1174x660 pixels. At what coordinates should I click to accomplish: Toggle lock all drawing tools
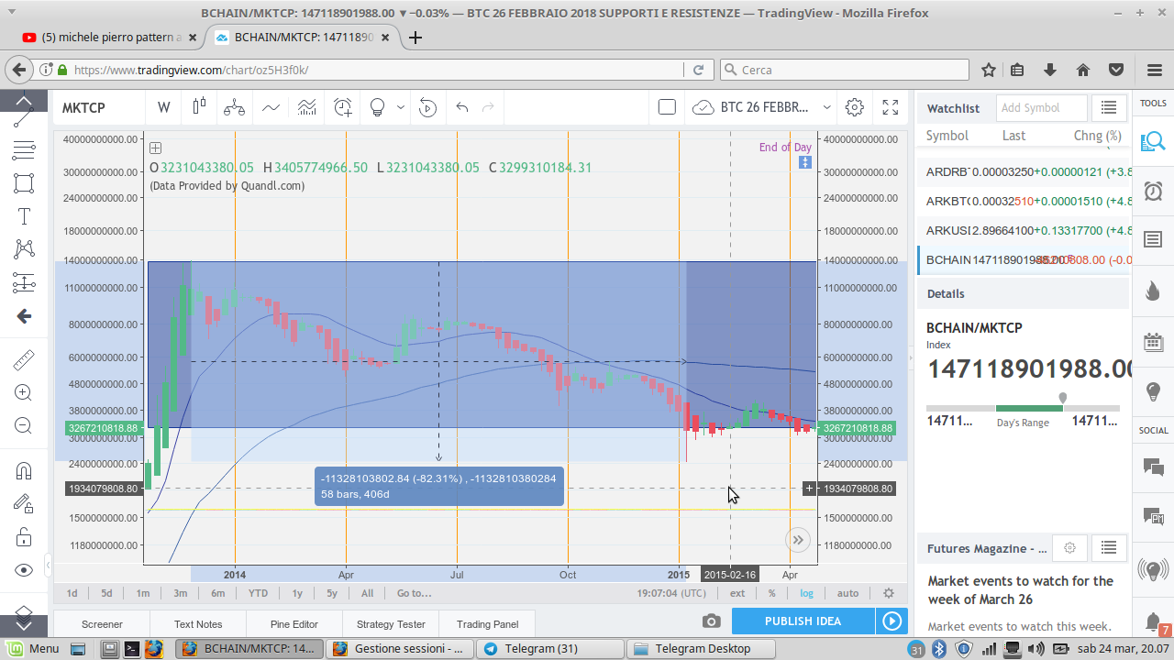coord(24,537)
